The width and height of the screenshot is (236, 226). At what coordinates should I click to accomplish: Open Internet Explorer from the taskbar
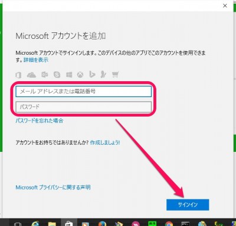click(35, 223)
